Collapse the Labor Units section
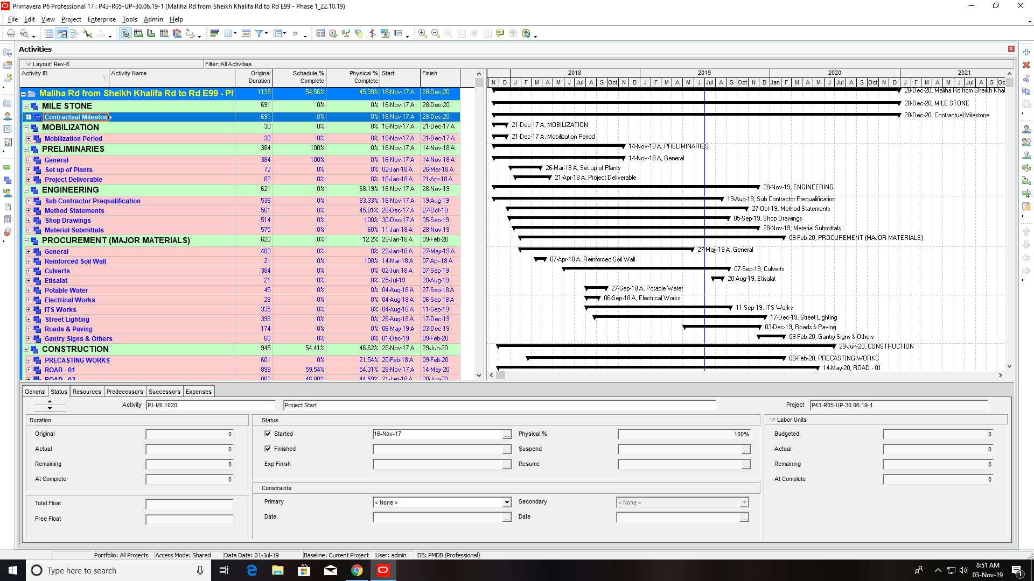Viewport: 1034px width, 581px height. click(773, 420)
